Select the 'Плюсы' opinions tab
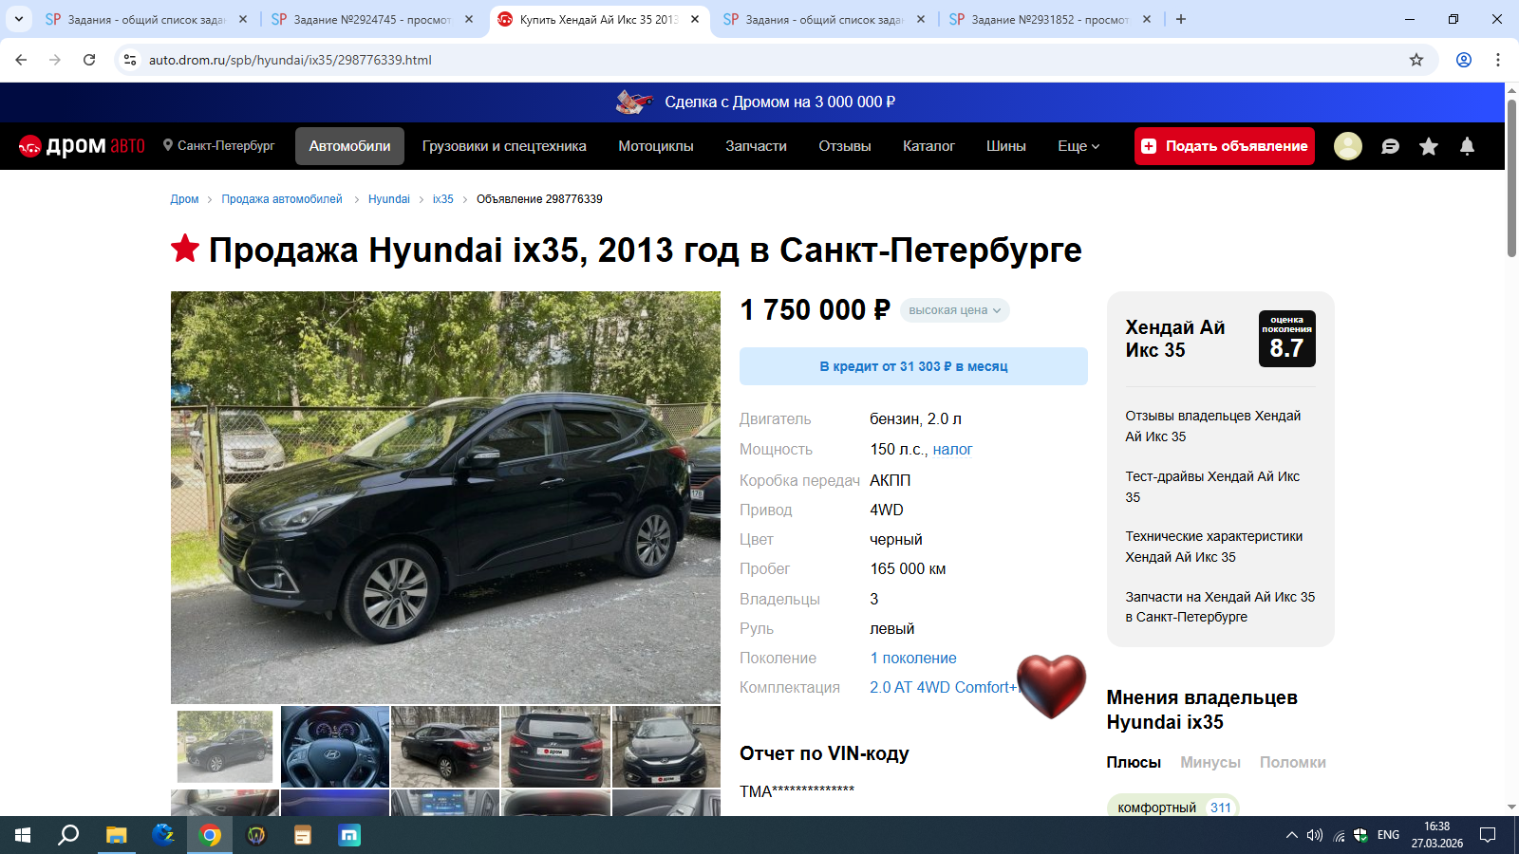Screen dimensions: 1519x854 pyautogui.click(x=1134, y=763)
